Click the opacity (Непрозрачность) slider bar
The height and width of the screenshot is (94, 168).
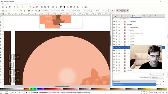[134, 85]
